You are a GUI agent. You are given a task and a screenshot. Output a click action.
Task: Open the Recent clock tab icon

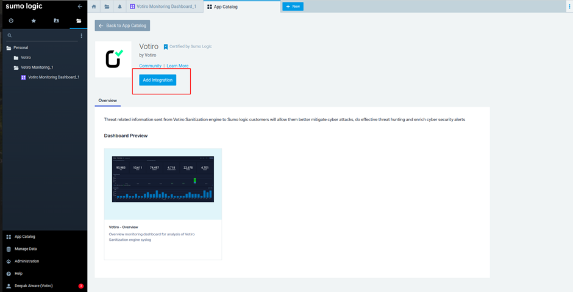point(11,21)
